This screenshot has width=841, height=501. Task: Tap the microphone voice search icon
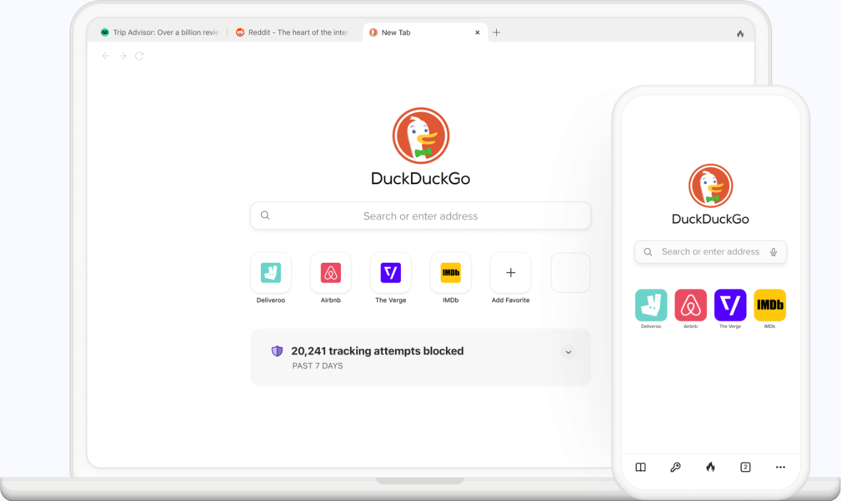click(x=773, y=252)
